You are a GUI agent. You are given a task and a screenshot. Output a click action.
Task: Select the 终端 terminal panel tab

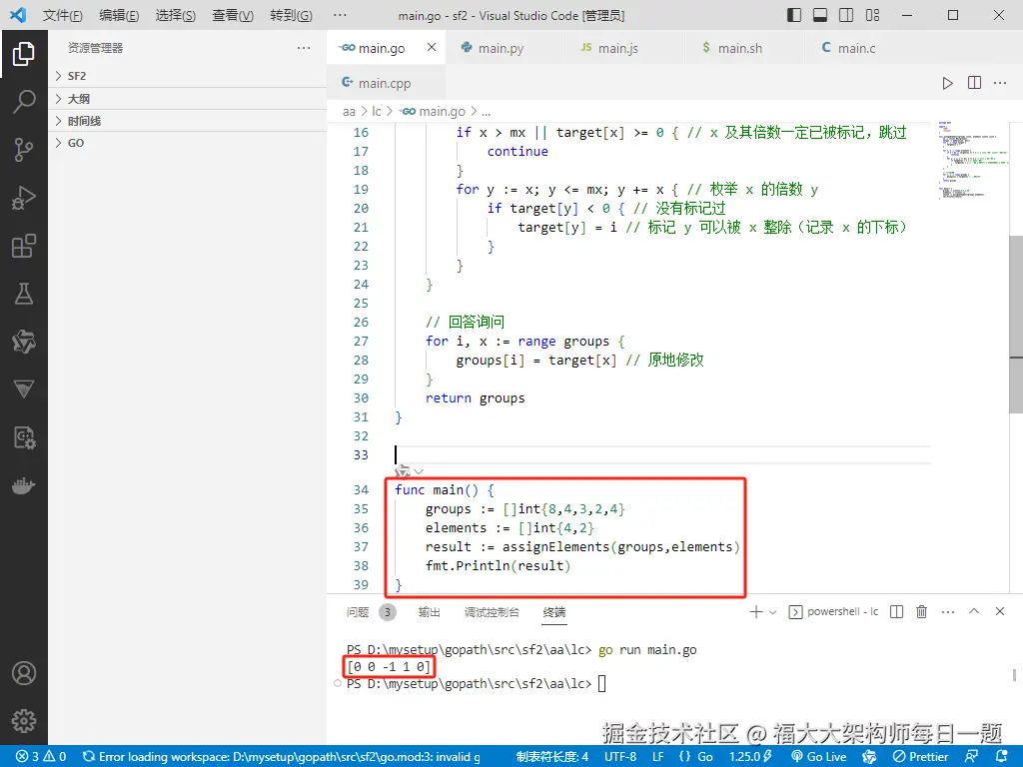pyautogui.click(x=553, y=612)
